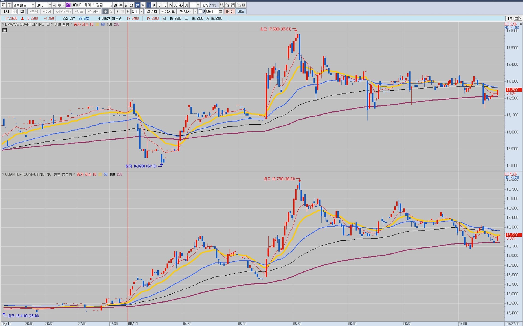The image size is (523, 326).
Task: Switch to the 일 daily period tab
Action: (x=115, y=5)
